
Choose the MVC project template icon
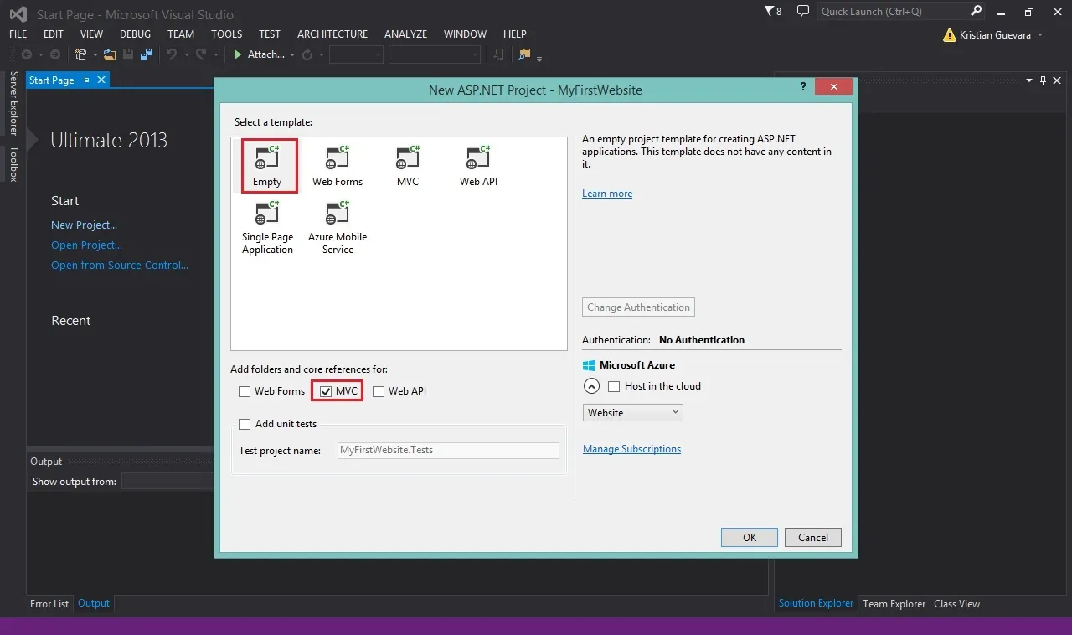408,157
